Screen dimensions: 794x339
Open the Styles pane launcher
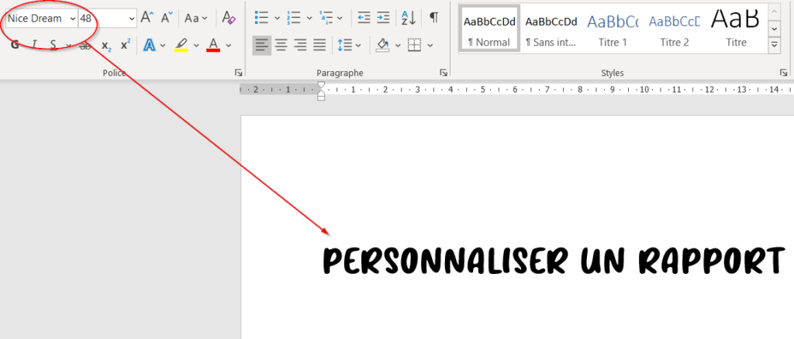pos(783,74)
